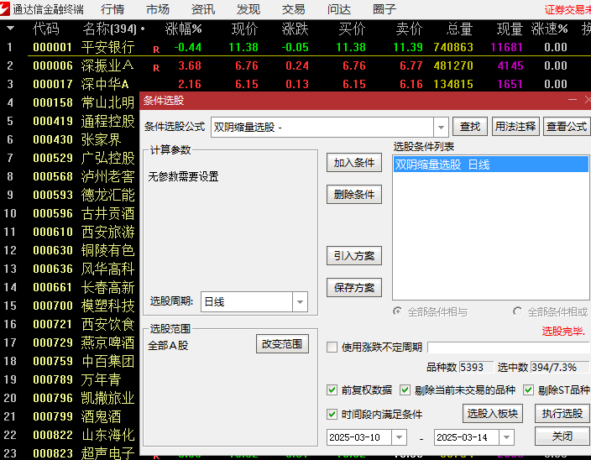
Task: Select 双阴缩量选股 日线 in the condition list
Action: tap(491, 165)
